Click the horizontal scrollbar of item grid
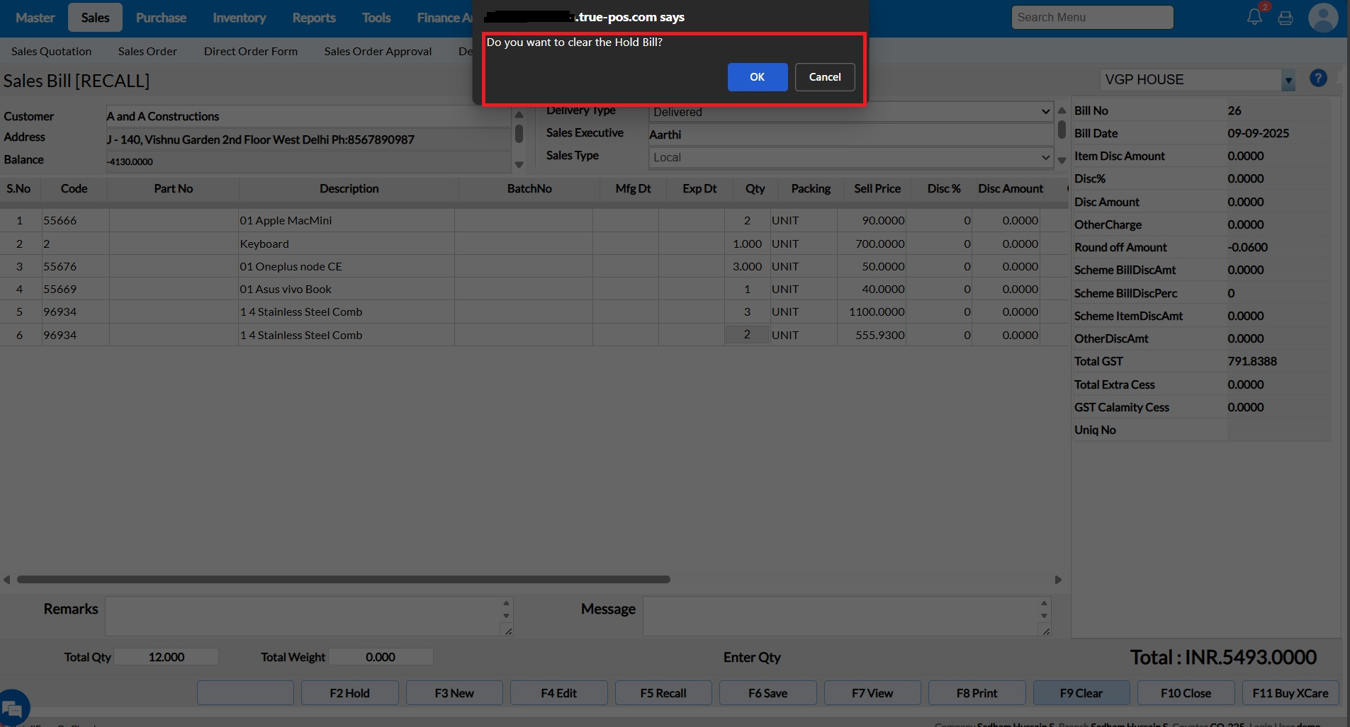This screenshot has width=1350, height=727. (x=344, y=579)
